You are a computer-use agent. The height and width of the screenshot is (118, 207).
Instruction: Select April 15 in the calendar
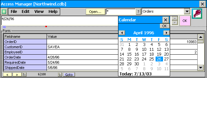click(x=129, y=54)
